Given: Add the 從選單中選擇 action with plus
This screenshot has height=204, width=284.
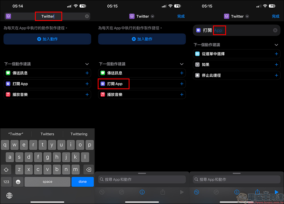Looking at the screenshot, I should [x=276, y=54].
